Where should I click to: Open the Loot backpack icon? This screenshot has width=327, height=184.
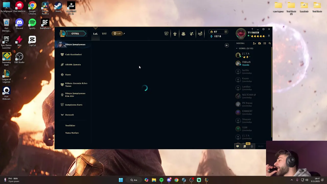pos(183,34)
